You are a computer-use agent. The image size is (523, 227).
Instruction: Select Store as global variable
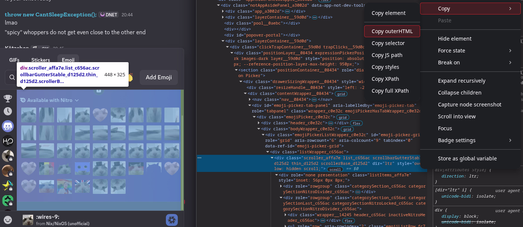(x=470, y=159)
